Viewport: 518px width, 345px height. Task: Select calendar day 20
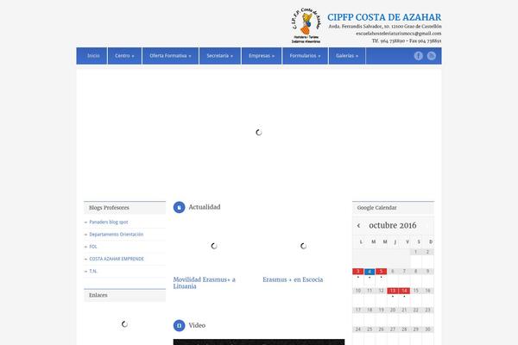coord(393,310)
